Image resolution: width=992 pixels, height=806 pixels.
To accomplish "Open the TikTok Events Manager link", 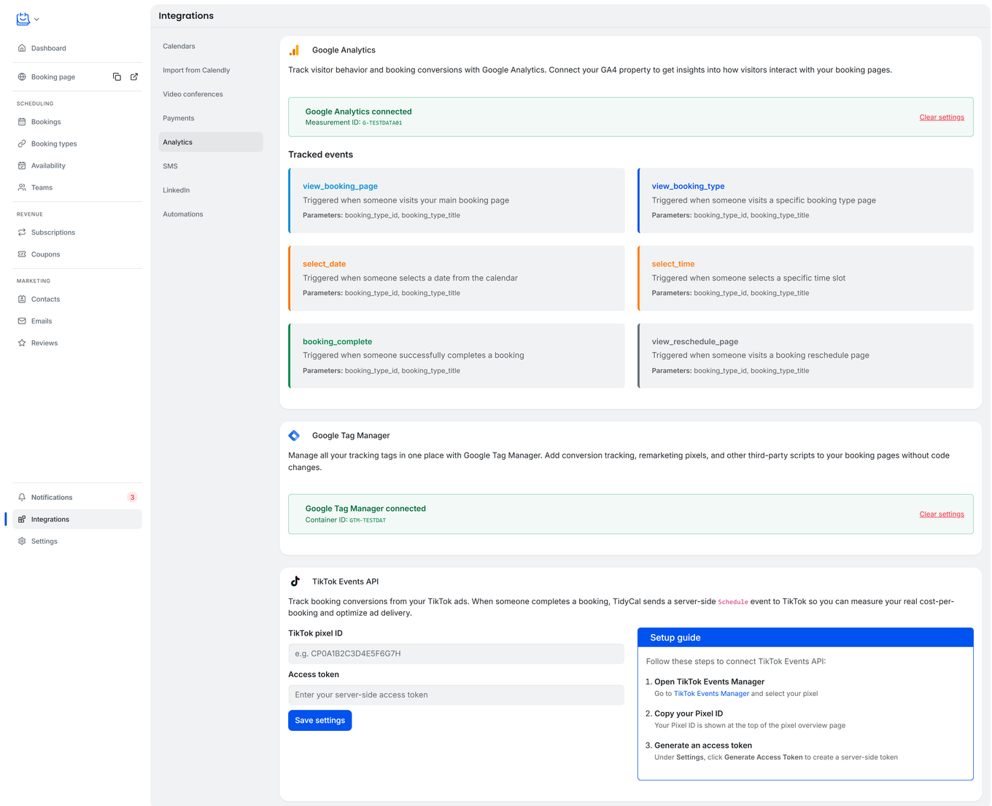I will (x=711, y=694).
